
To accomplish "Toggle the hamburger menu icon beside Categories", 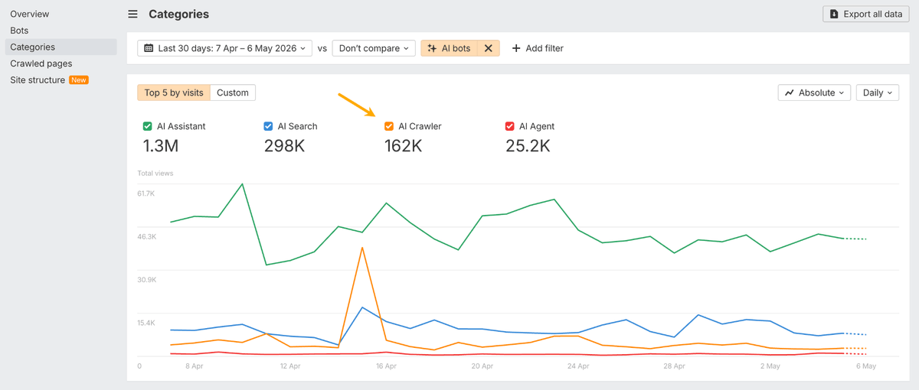I will click(x=132, y=14).
